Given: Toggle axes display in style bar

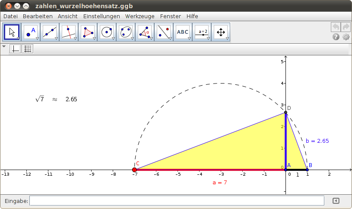Looking at the screenshot, I should (x=15, y=49).
